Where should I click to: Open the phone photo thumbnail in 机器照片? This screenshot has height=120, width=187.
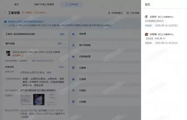(39, 100)
